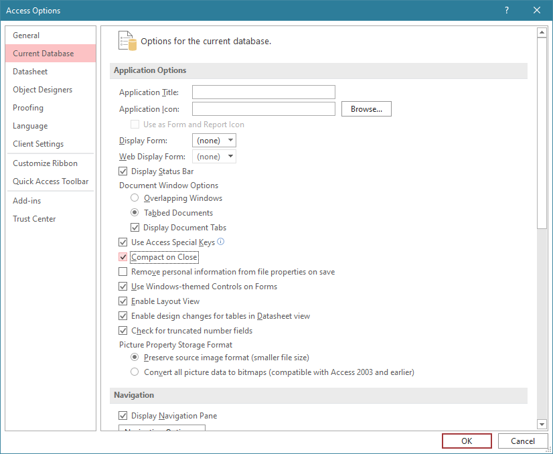Click the Help question mark icon
Image resolution: width=553 pixels, height=454 pixels.
pos(507,10)
